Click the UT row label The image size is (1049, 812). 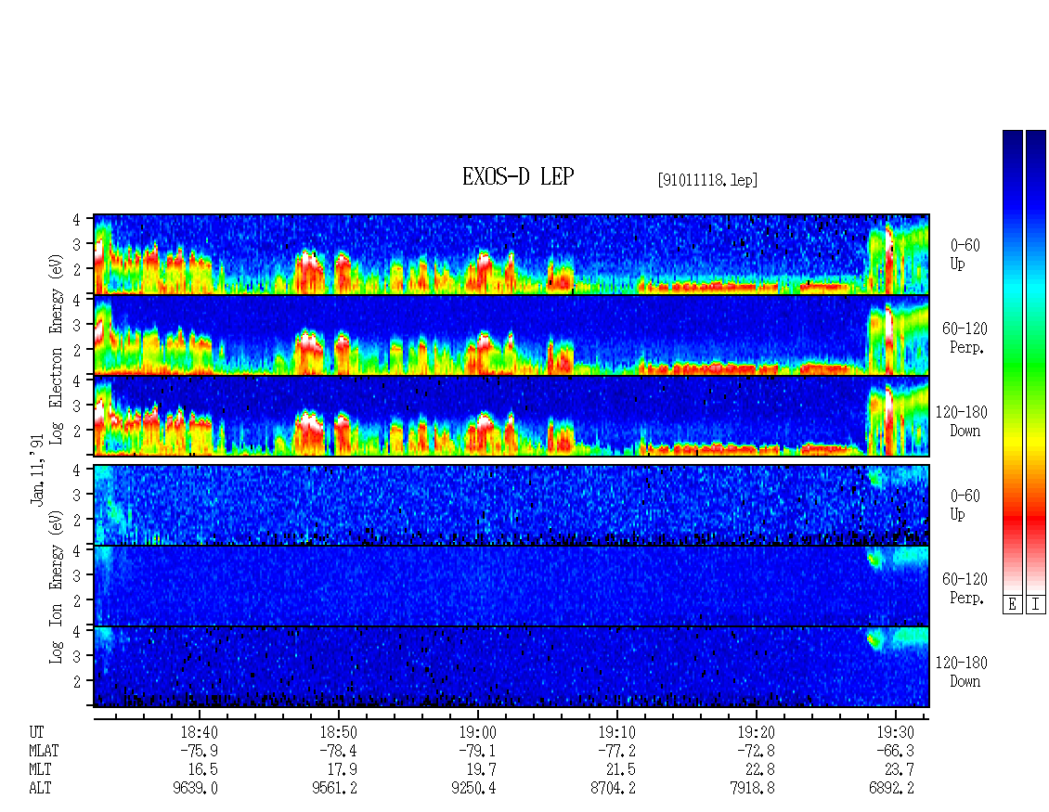click(37, 732)
